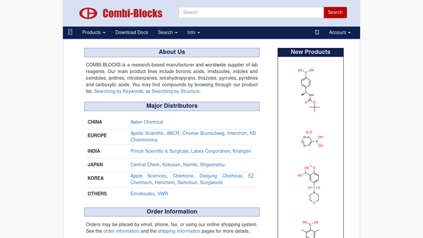Select the KOREA region label
This screenshot has height=238, width=423.
click(96, 178)
